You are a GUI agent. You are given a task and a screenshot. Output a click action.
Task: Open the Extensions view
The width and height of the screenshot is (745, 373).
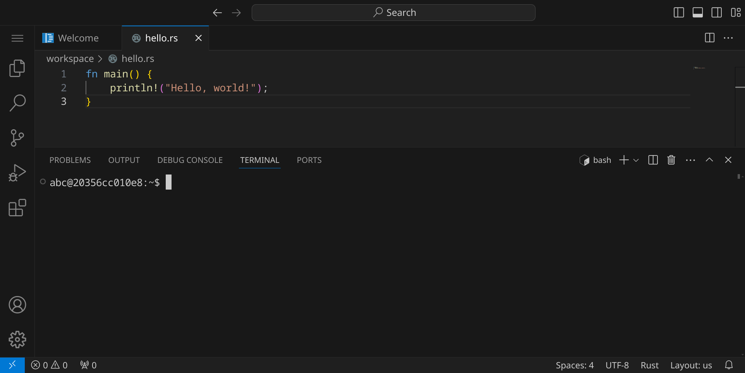pos(17,208)
